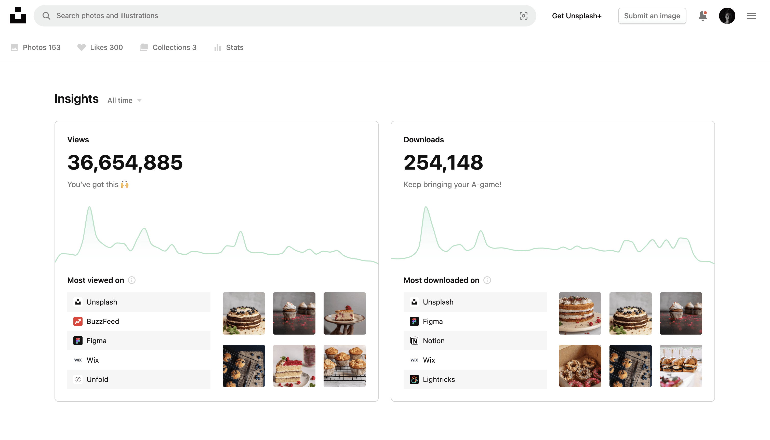Click the info icon beside Most viewed on
Image resolution: width=770 pixels, height=440 pixels.
point(131,280)
